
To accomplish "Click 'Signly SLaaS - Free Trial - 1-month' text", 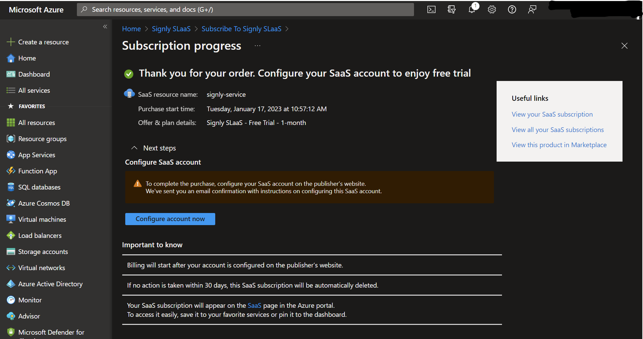I will tap(256, 123).
